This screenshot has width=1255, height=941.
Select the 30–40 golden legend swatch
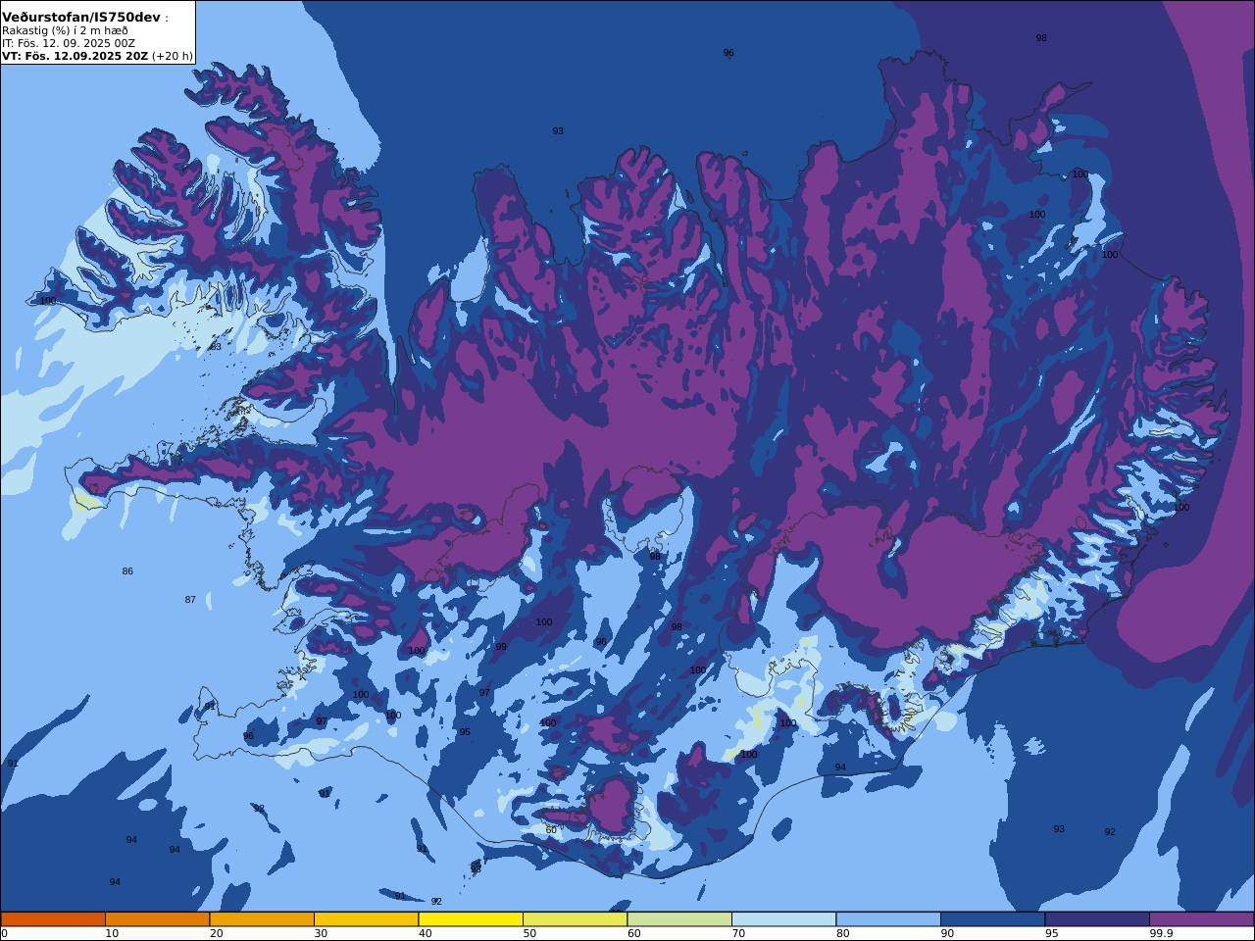pyautogui.click(x=366, y=919)
